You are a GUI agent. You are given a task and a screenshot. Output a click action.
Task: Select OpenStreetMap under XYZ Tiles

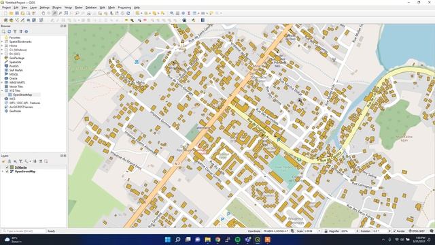[22, 95]
